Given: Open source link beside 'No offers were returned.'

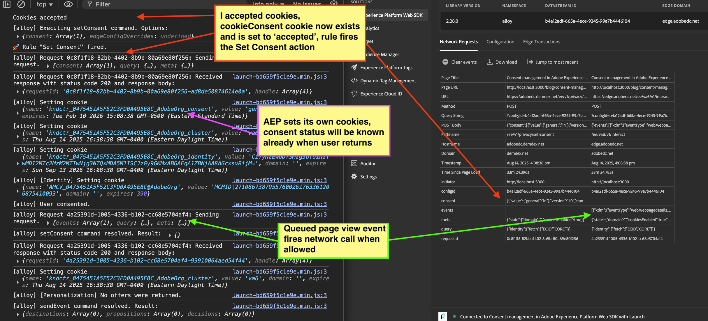Looking at the screenshot, I should coord(280,295).
